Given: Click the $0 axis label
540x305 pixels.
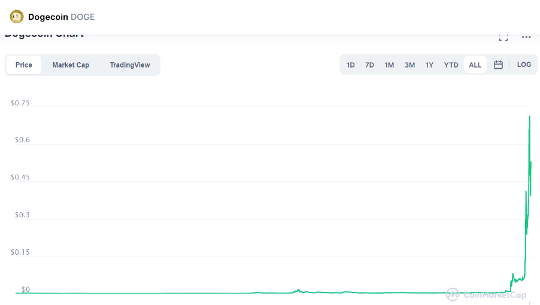Looking at the screenshot, I should tap(26, 289).
